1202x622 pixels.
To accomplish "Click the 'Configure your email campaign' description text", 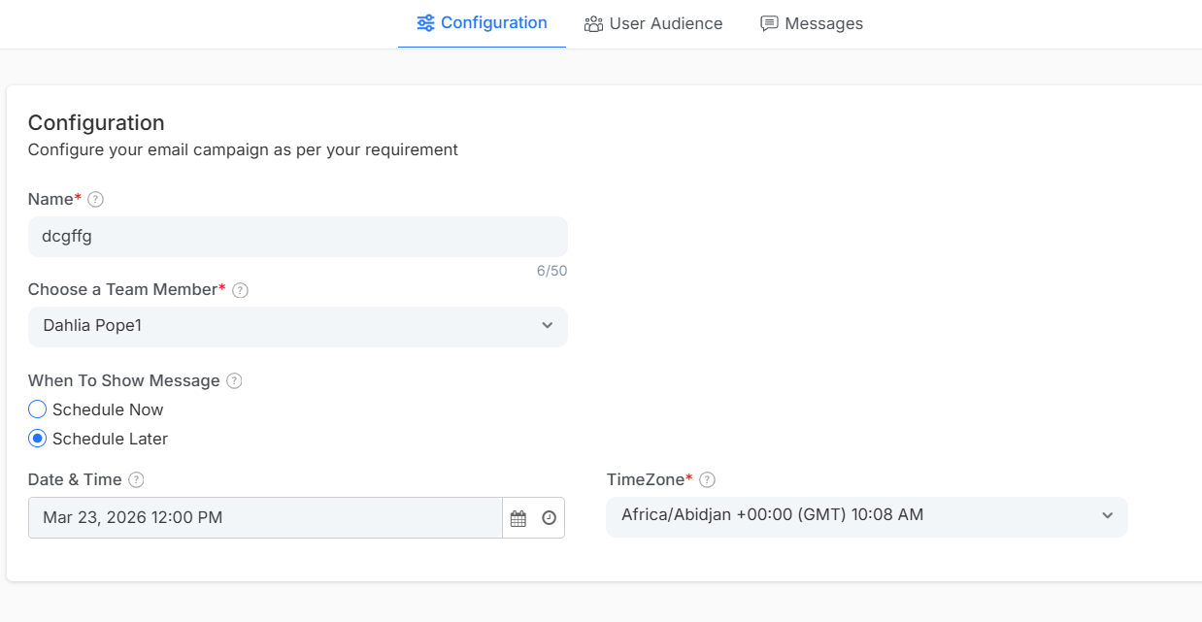I will (243, 149).
